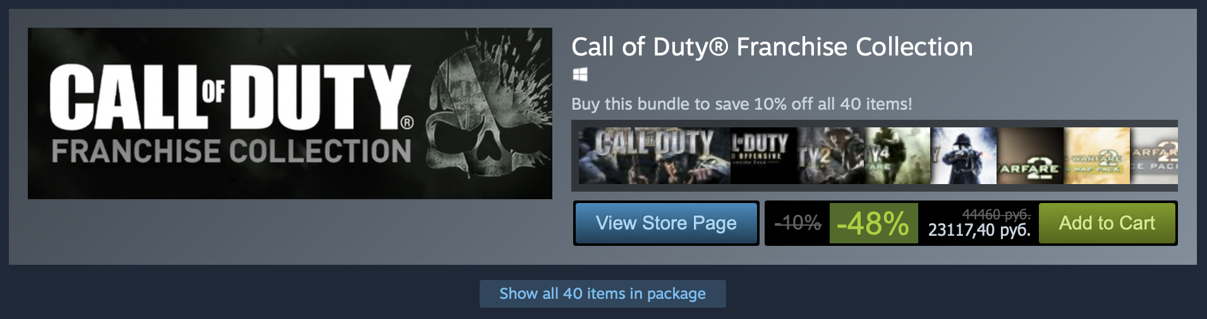This screenshot has height=319, width=1207.
Task: Click the Windows platform icon under the title
Action: point(580,74)
